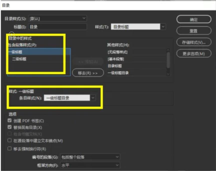Enable 在源段落中建立文本锚点 checkbox
The width and height of the screenshot is (216, 171).
[10, 141]
